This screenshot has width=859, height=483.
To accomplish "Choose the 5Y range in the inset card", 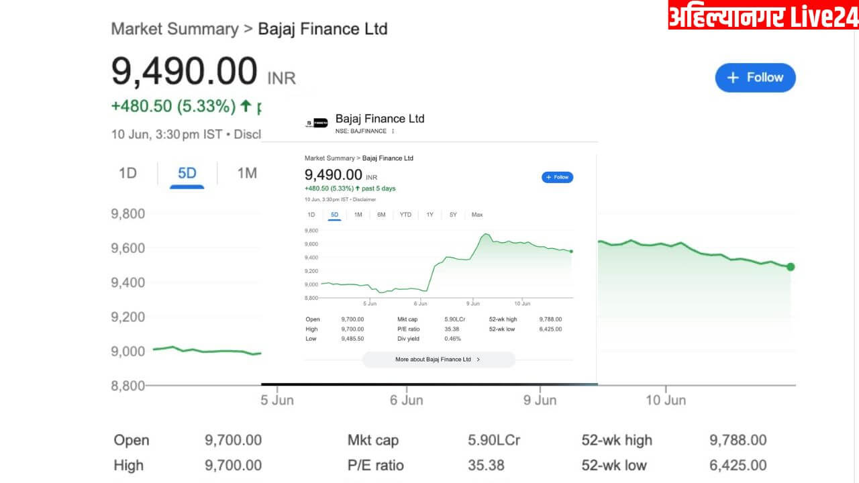I will [453, 215].
